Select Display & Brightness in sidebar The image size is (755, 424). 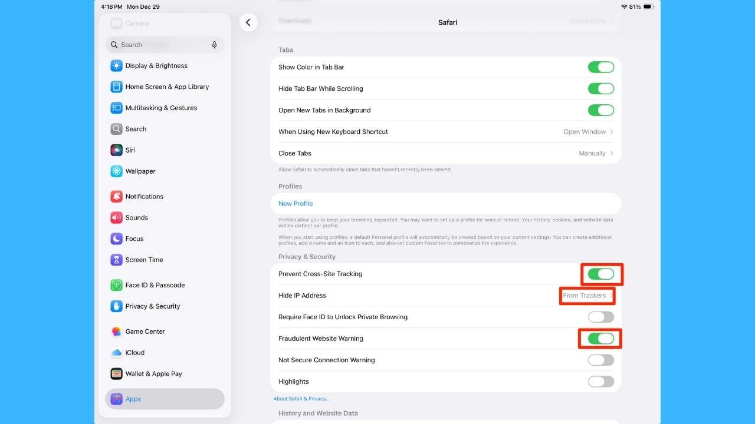[165, 66]
